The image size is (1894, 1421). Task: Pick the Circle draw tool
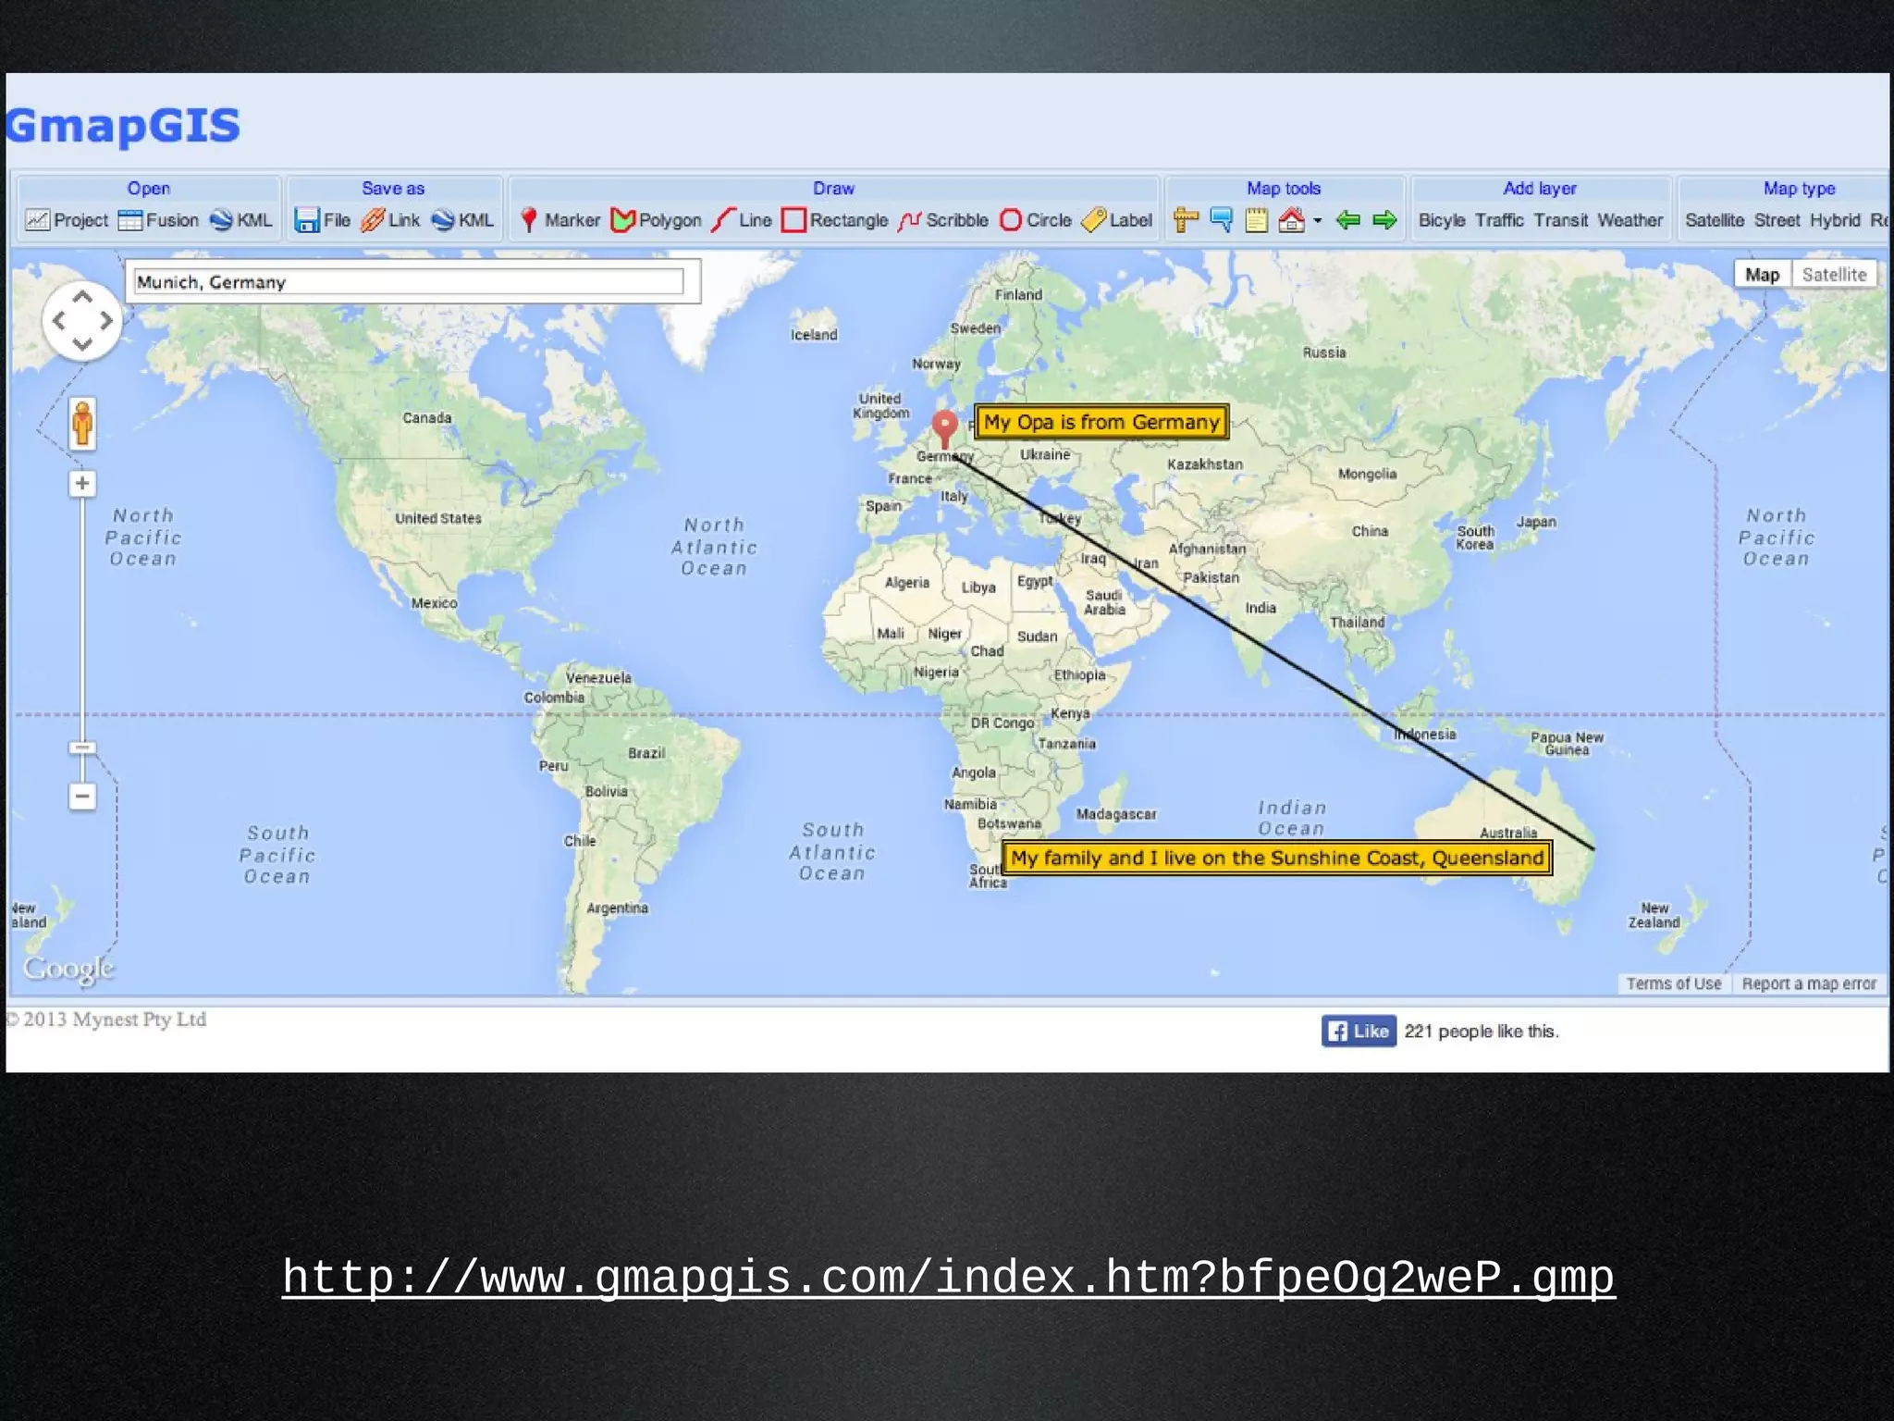coord(1036,220)
